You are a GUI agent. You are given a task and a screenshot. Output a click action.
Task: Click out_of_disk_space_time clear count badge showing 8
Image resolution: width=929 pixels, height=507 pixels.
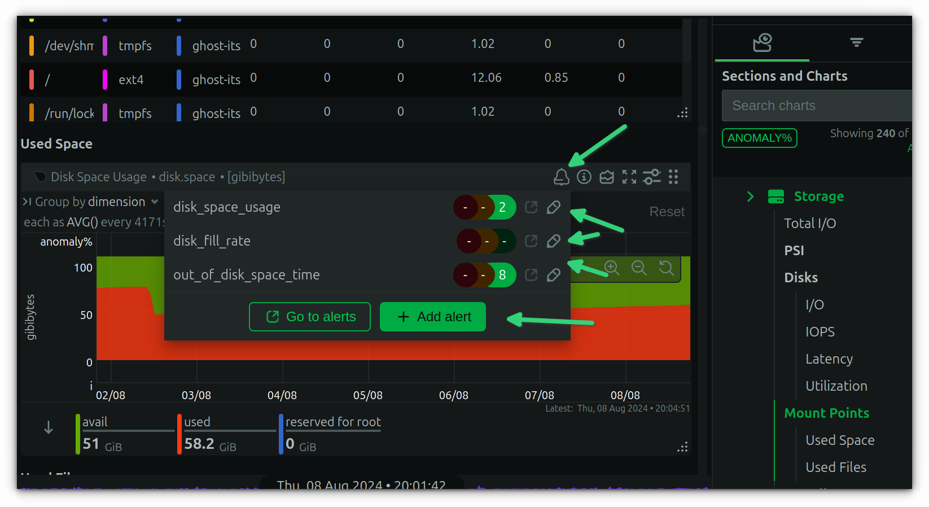pyautogui.click(x=502, y=275)
